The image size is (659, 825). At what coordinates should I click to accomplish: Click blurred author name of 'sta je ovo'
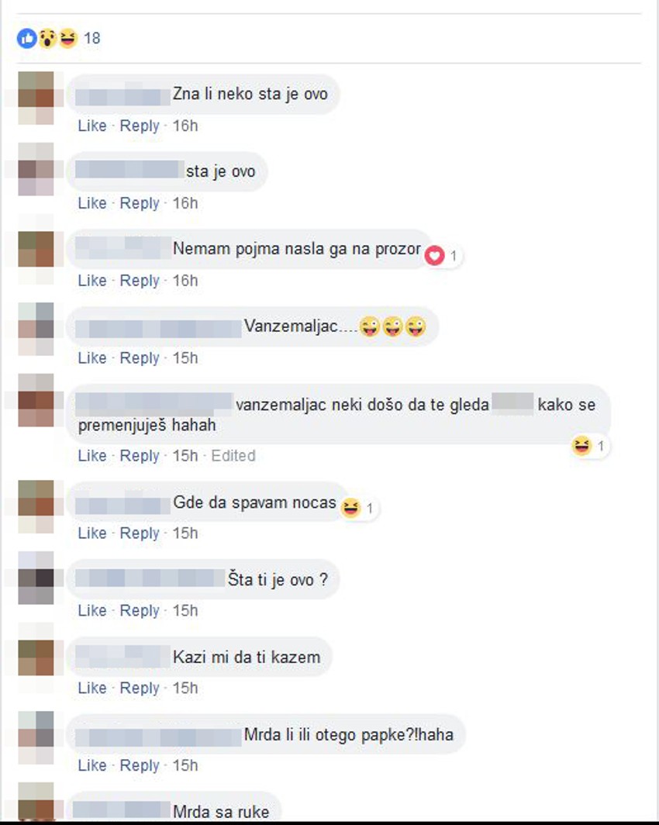pos(128,170)
